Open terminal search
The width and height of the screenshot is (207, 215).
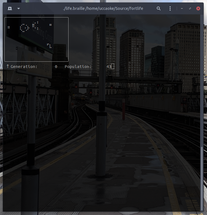[159, 8]
